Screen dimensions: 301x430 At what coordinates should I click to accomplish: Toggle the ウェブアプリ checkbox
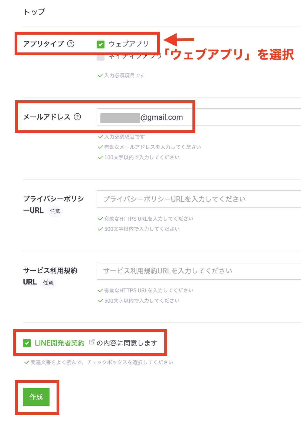point(100,44)
